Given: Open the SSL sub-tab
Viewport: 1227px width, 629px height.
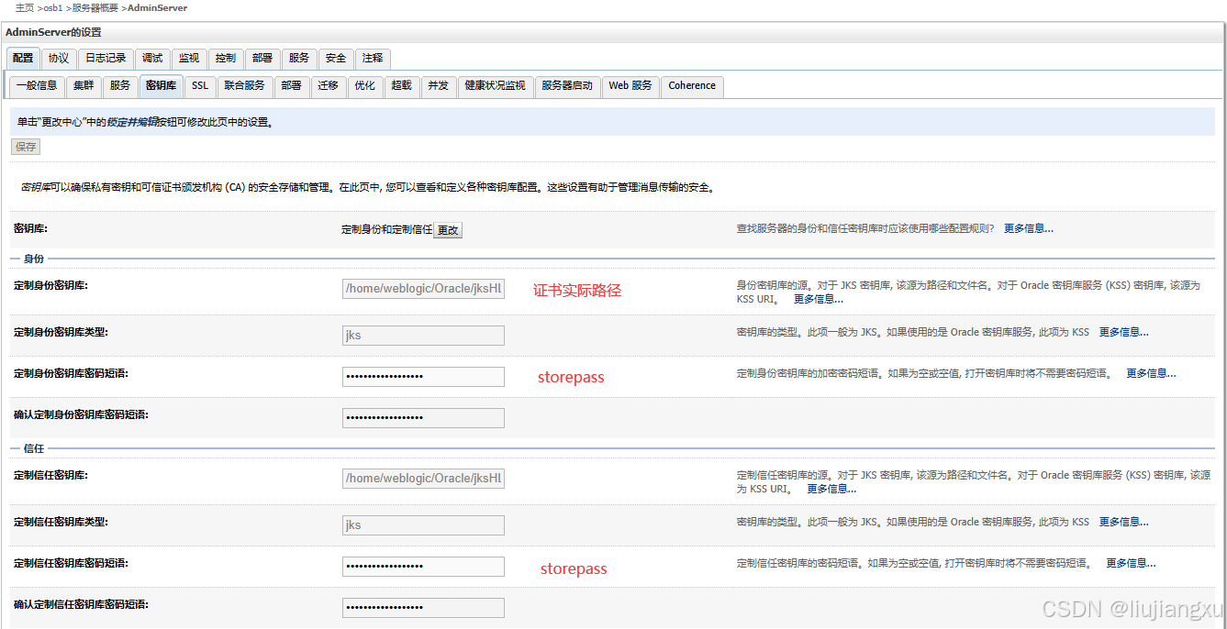Looking at the screenshot, I should [200, 86].
